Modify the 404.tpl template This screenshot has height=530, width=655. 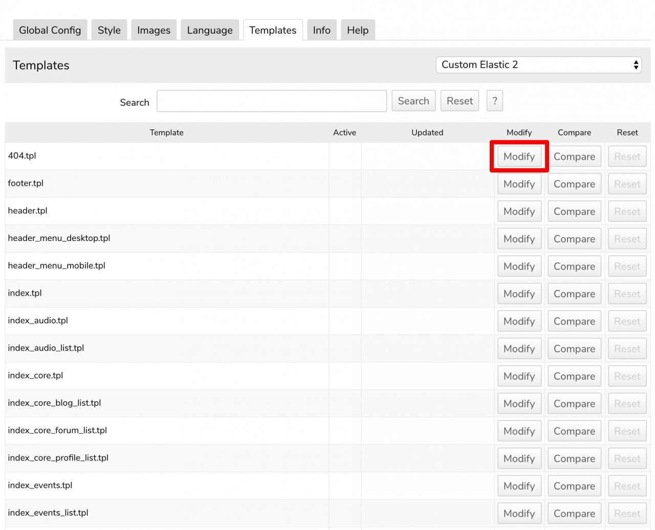(x=519, y=157)
